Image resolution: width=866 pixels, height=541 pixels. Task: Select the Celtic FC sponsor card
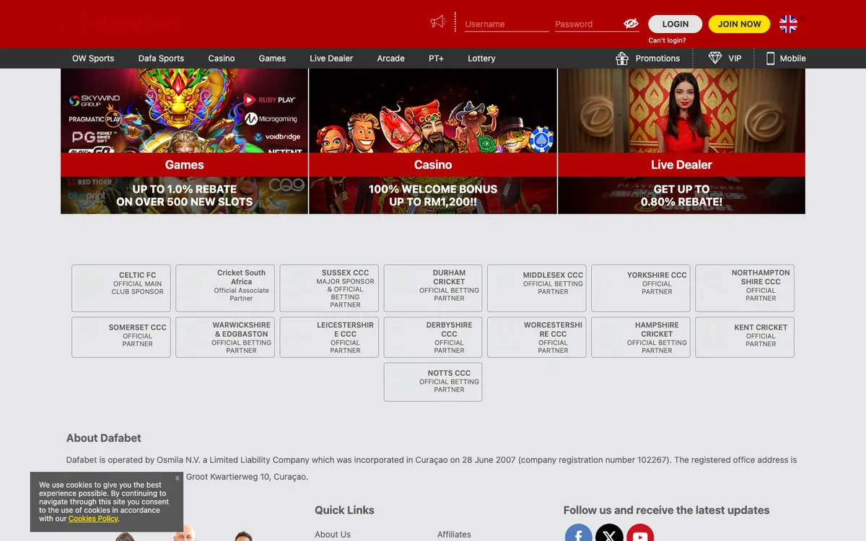pos(121,288)
